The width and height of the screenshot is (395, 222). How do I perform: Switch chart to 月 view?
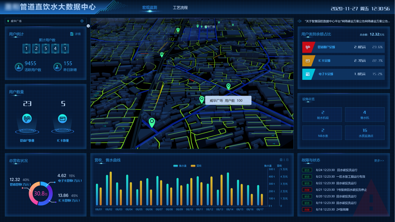click(x=287, y=160)
